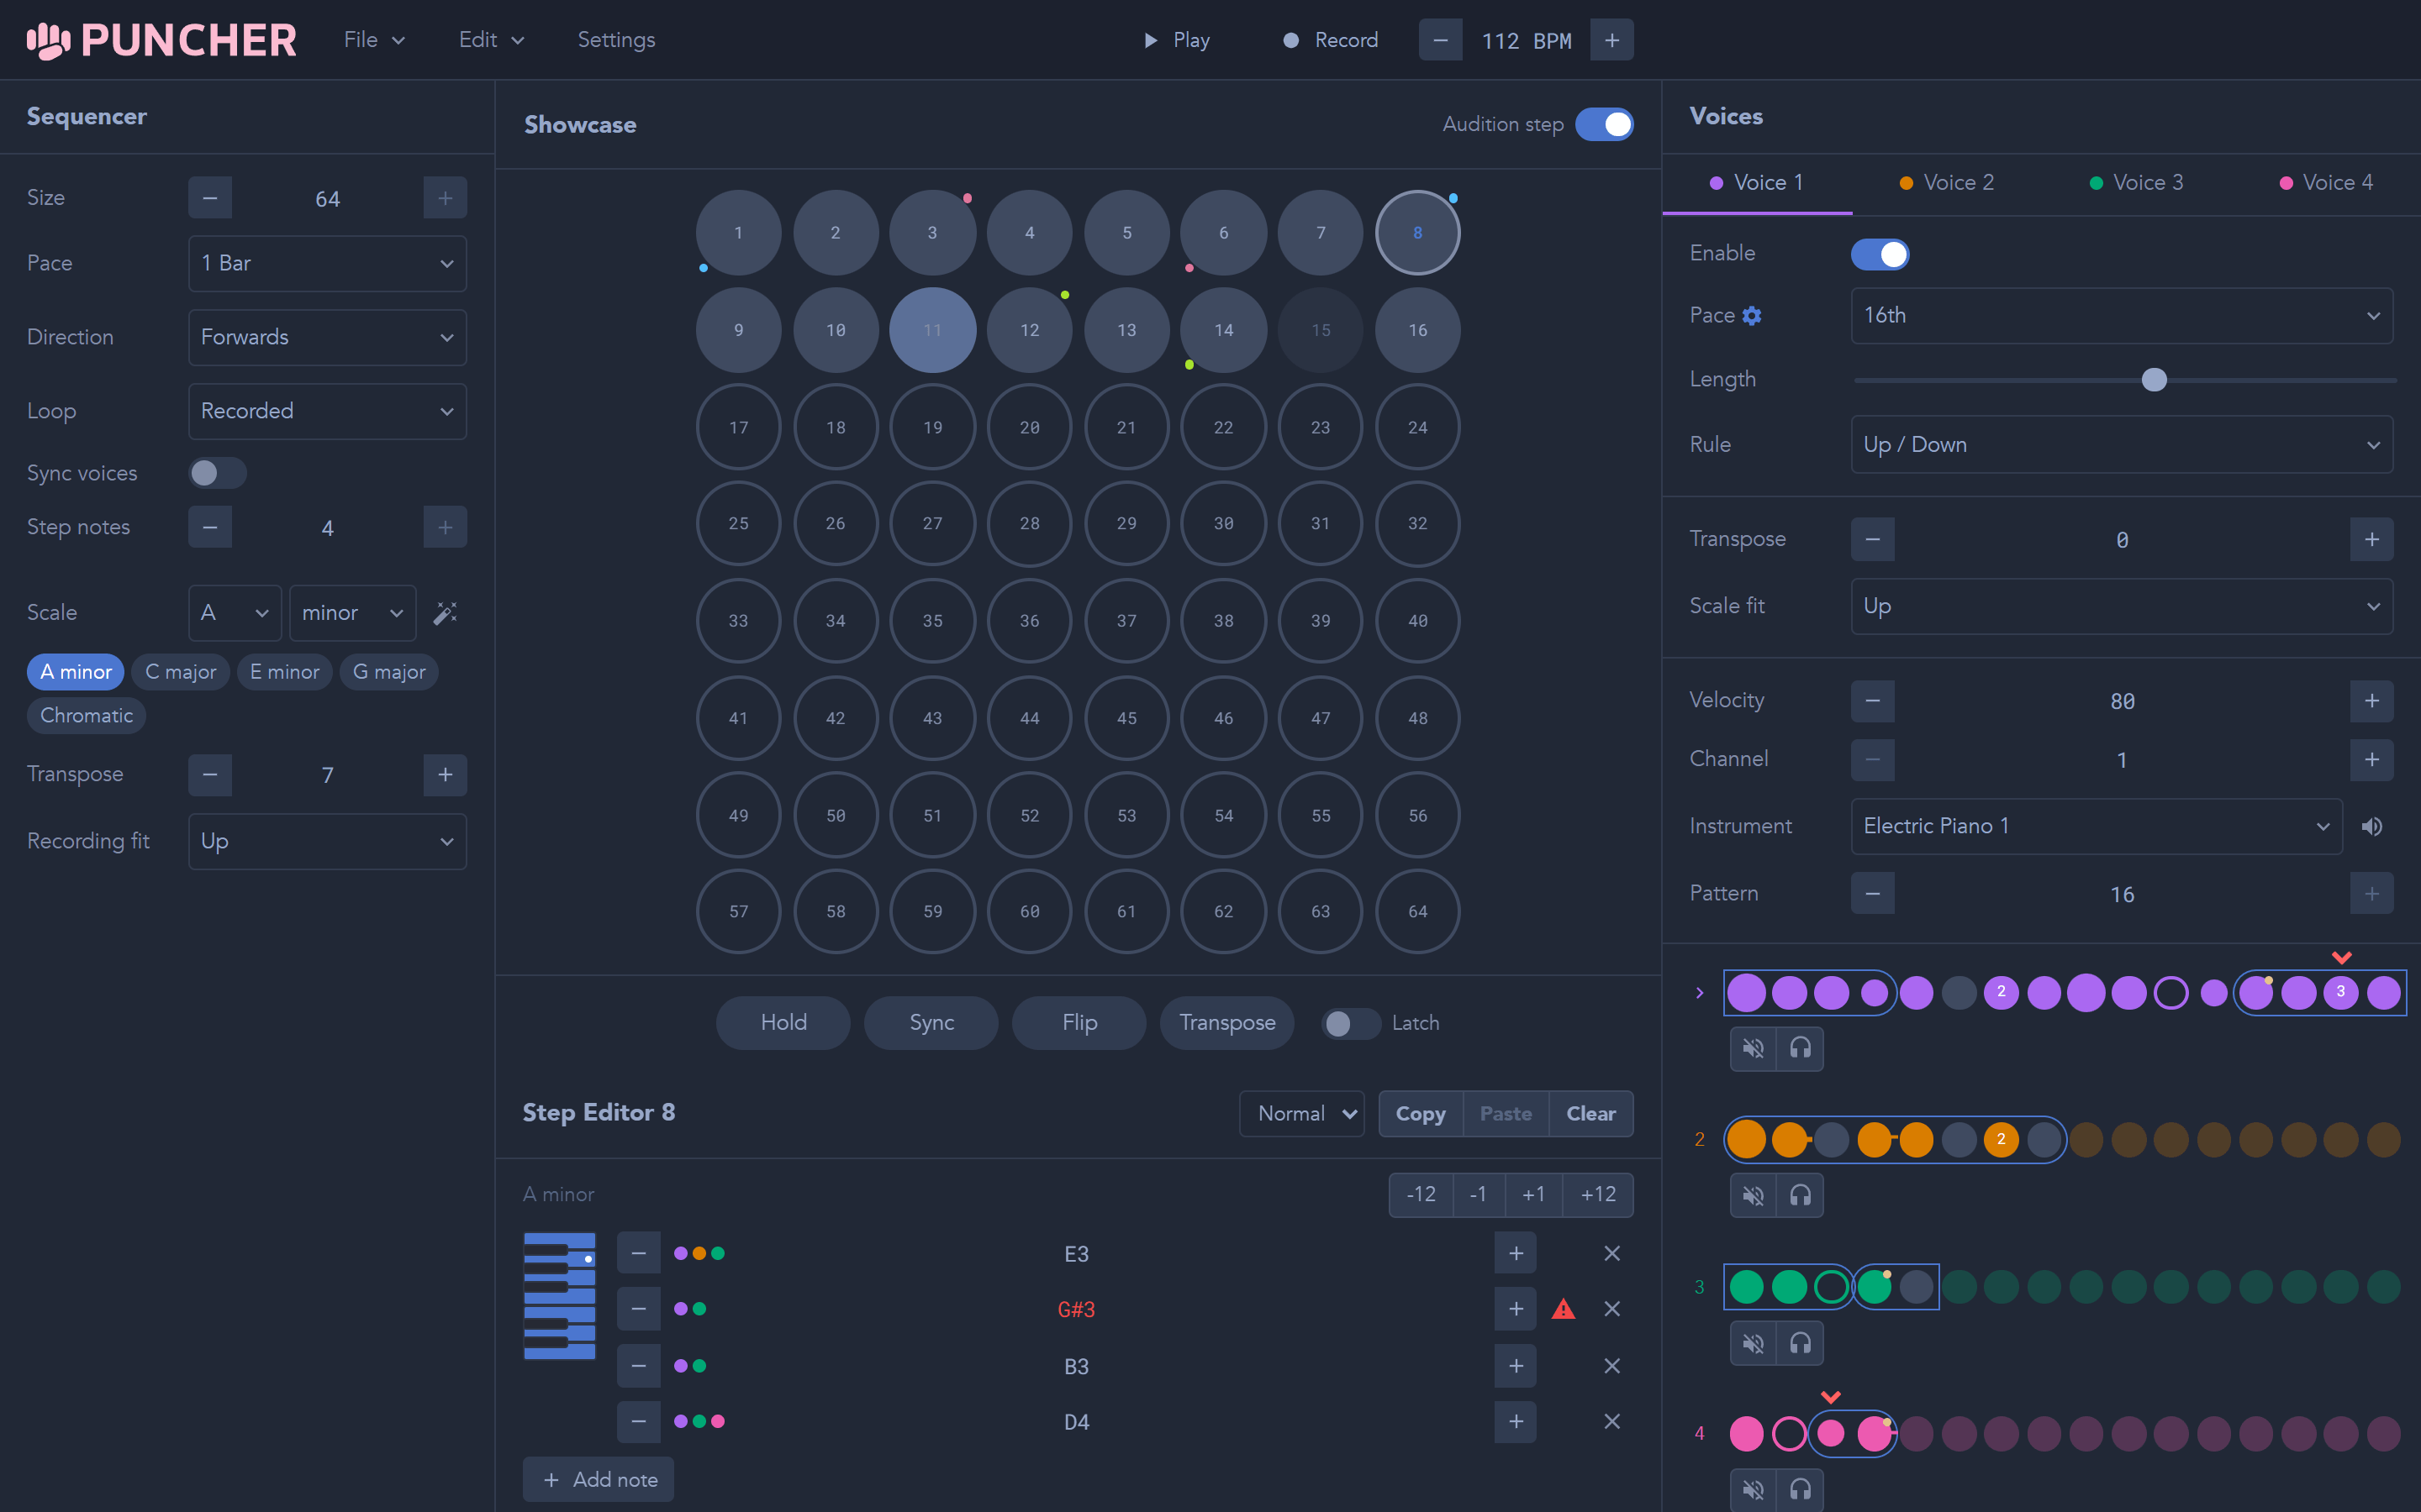Remove the E3 note
Screen dimensions: 2421x1512
(1611, 1254)
